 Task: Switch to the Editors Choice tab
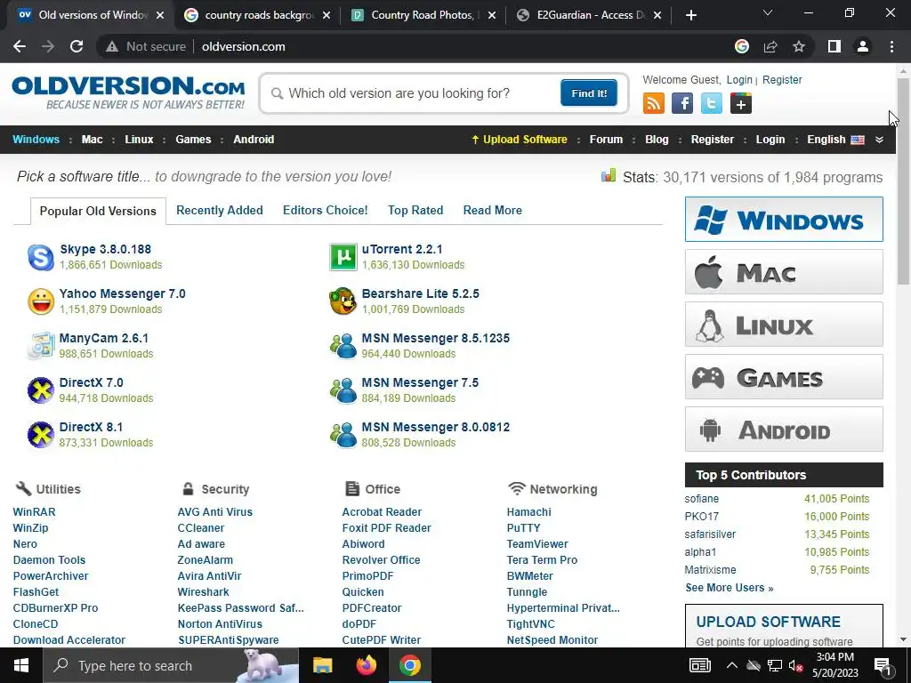[x=326, y=210]
